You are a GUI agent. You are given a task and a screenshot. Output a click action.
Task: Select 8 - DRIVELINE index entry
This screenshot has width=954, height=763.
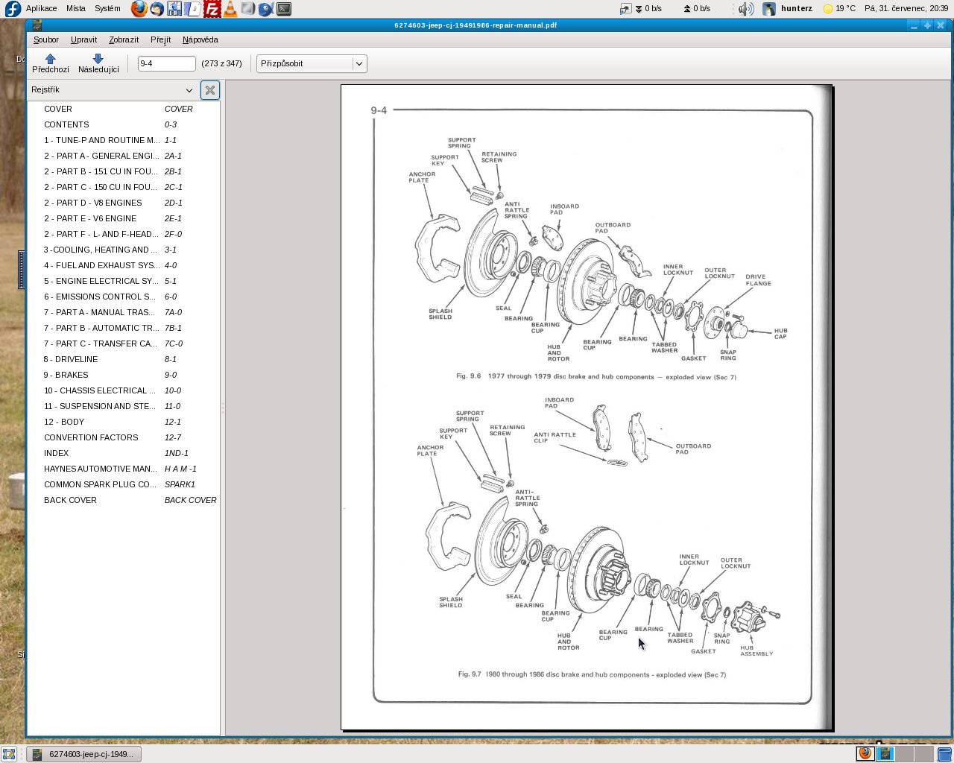coord(124,359)
